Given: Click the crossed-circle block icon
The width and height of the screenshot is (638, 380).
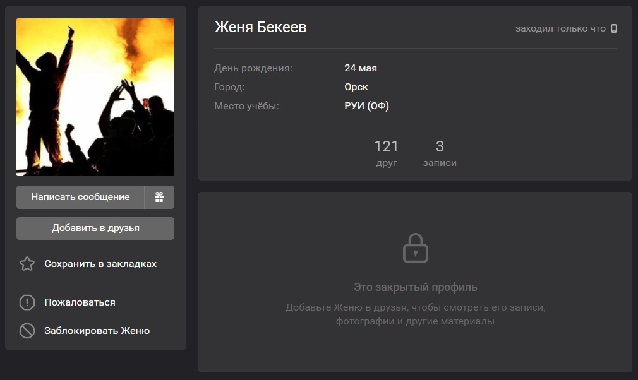Looking at the screenshot, I should (27, 331).
